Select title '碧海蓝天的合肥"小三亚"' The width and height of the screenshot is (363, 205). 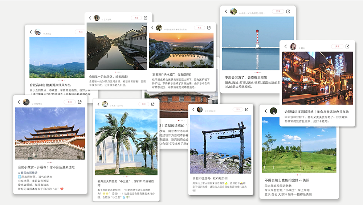tap(115, 181)
